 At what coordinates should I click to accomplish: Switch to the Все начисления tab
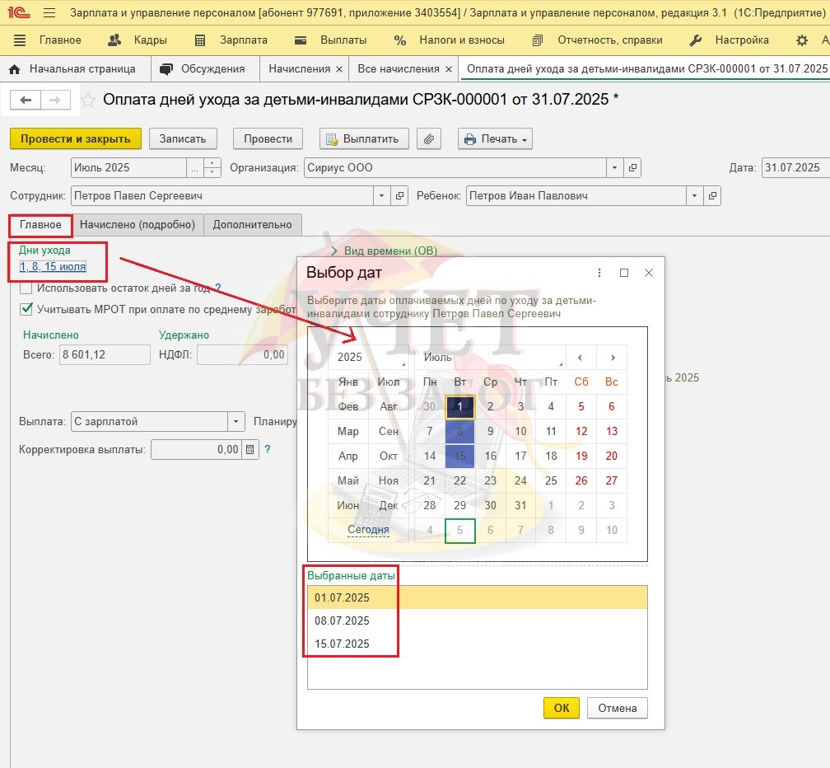tap(398, 69)
